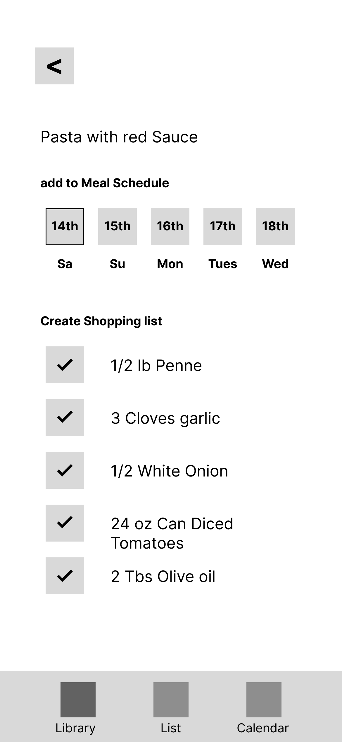Click the Library label in bottom navigation
This screenshot has height=742, width=342.
coord(75,729)
